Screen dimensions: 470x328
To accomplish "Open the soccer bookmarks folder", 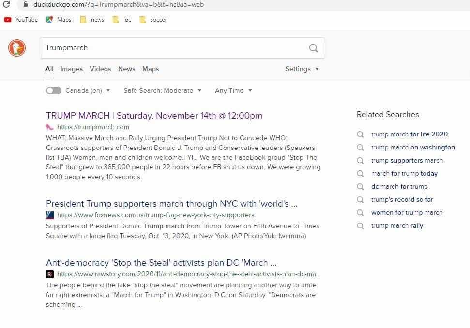I will 153,20.
